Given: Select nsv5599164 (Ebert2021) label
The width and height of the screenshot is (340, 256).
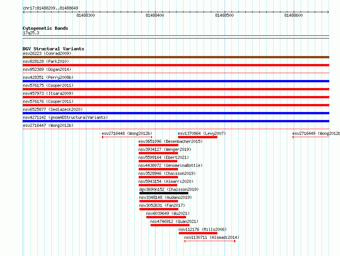Looking at the screenshot, I should [164, 157].
